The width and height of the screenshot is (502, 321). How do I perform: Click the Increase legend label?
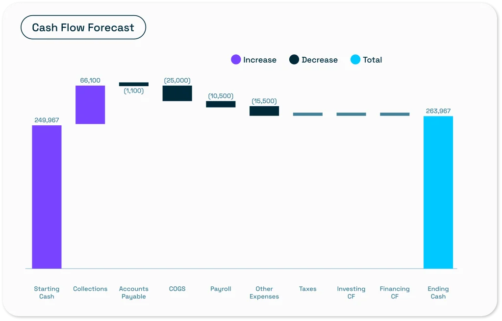(259, 60)
